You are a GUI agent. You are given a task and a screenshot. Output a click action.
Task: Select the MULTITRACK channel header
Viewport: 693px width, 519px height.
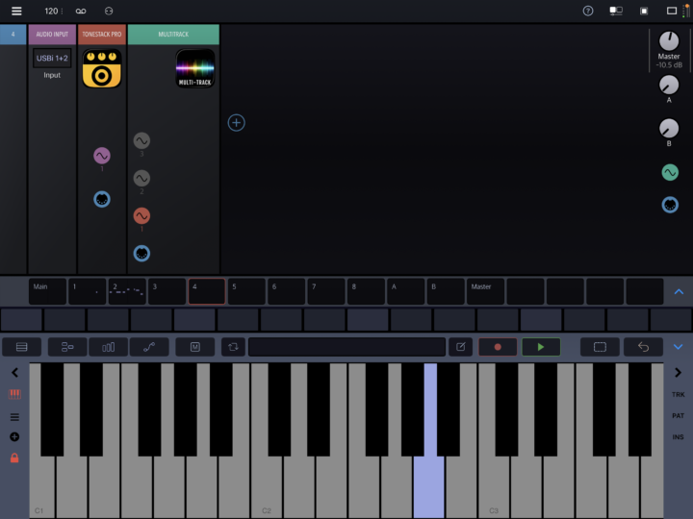pyautogui.click(x=173, y=35)
